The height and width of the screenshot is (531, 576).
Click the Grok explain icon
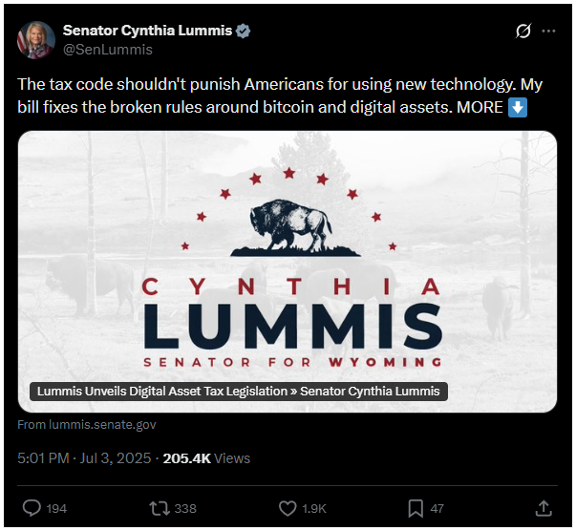tap(523, 31)
